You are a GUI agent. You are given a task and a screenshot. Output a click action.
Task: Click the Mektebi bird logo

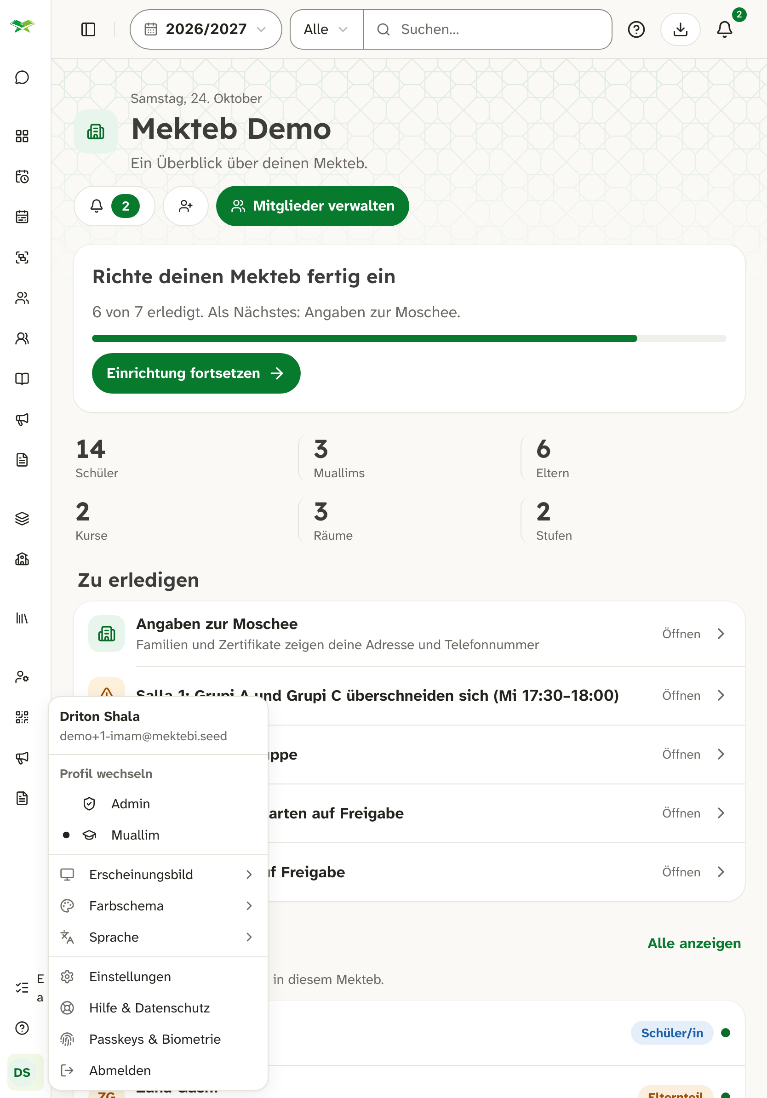(22, 26)
